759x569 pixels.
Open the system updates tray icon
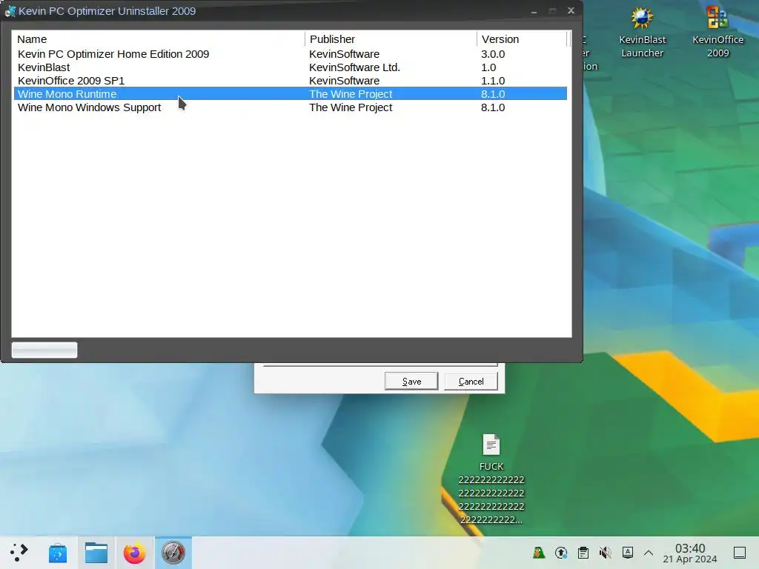click(x=561, y=553)
